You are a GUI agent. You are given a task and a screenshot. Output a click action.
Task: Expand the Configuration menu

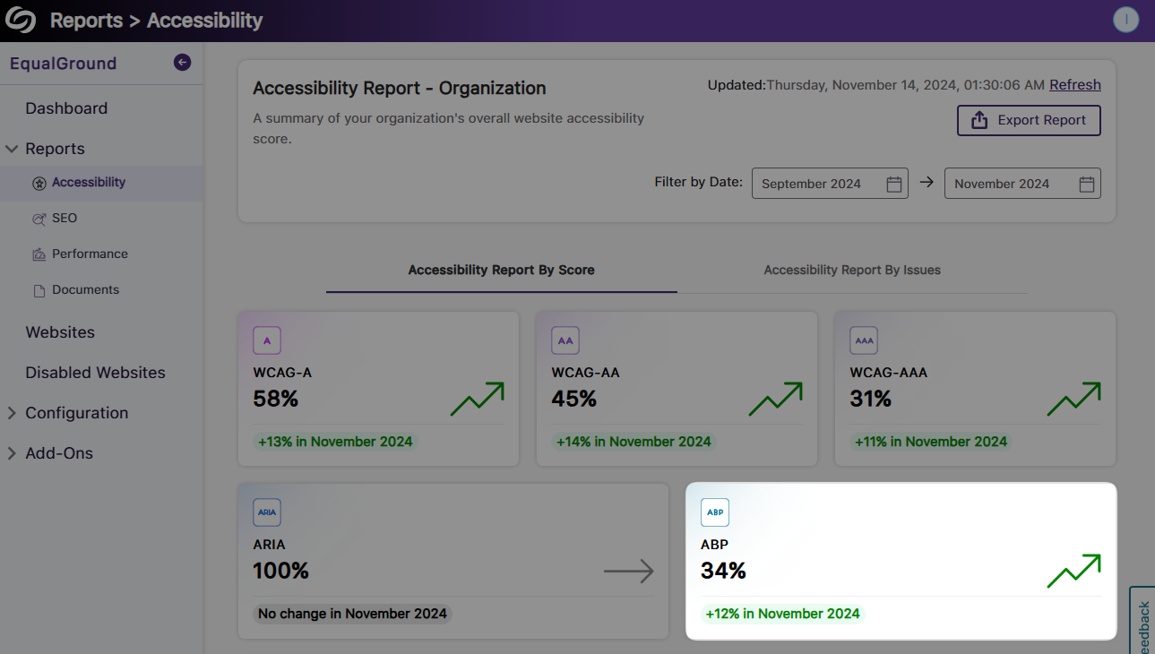(x=13, y=413)
